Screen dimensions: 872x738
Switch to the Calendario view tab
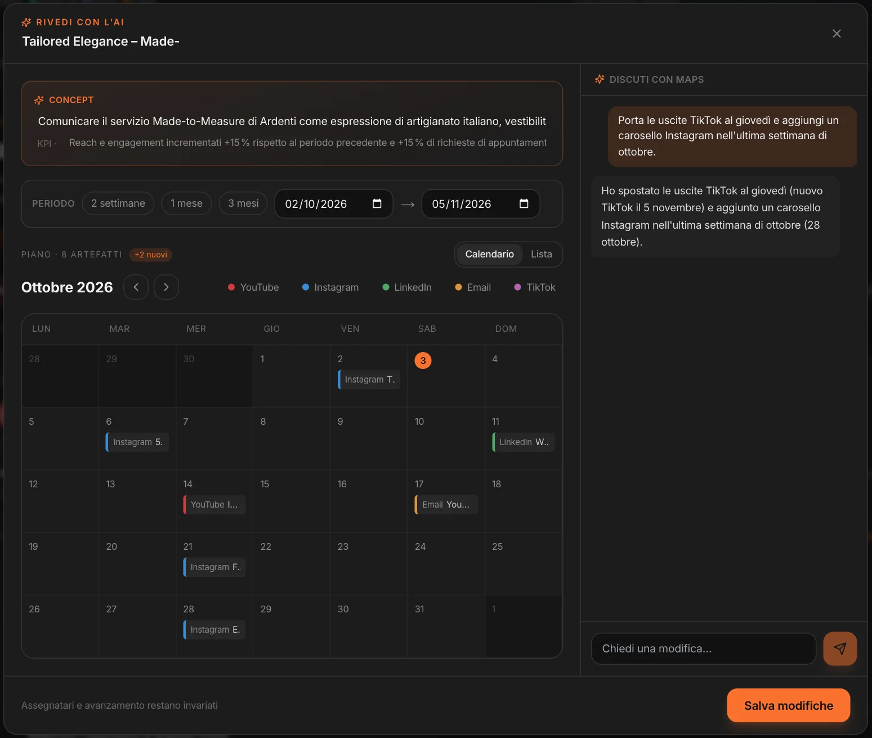pos(489,254)
